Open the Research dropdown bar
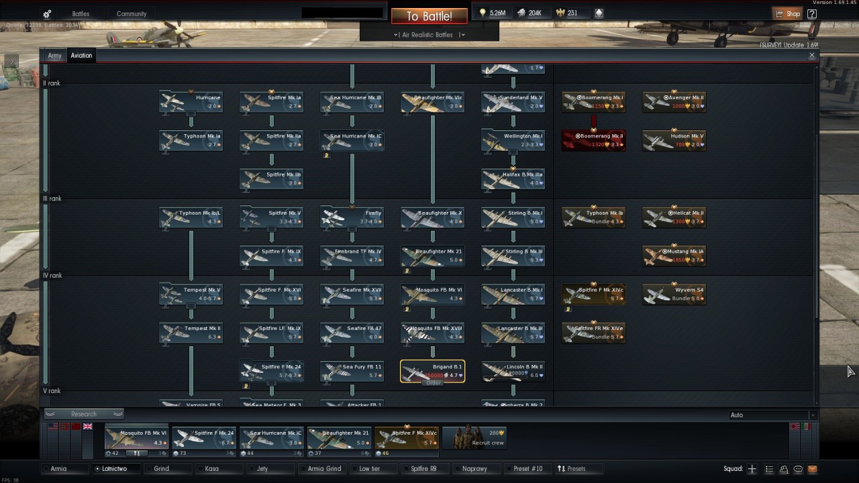 [x=84, y=414]
